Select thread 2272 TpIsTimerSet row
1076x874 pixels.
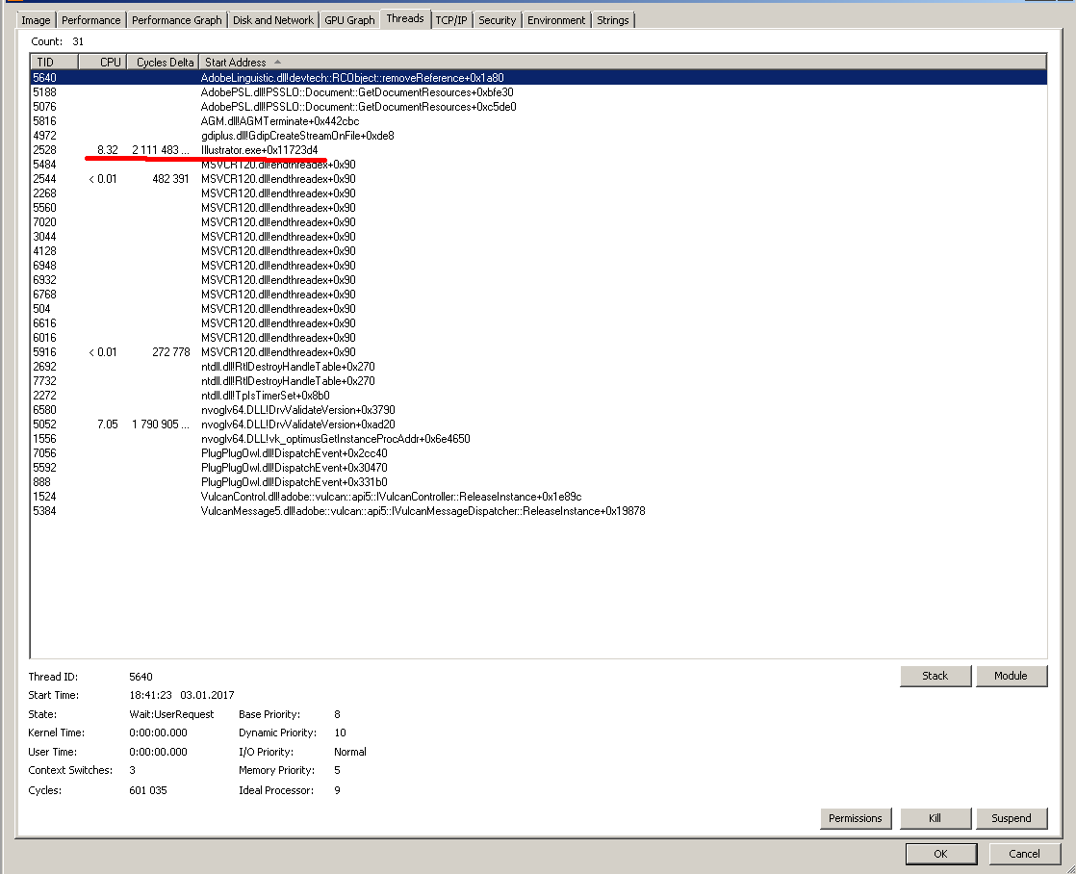(x=539, y=395)
